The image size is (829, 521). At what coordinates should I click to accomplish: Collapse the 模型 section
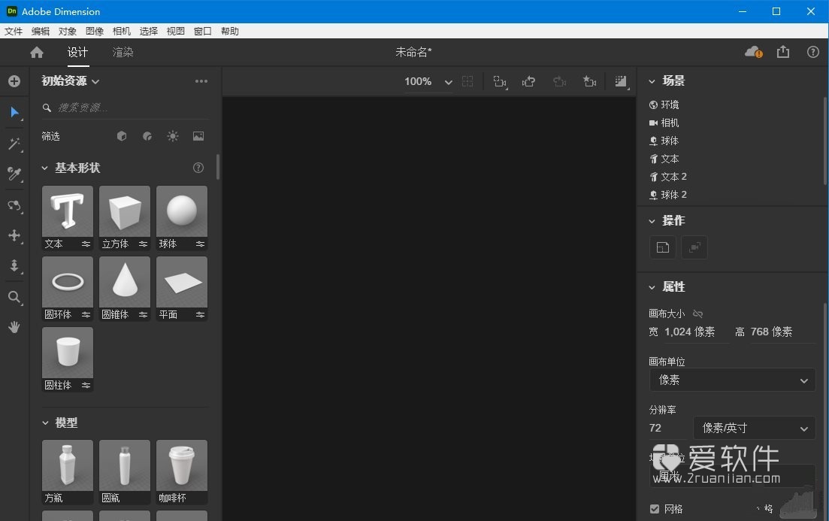click(x=45, y=423)
